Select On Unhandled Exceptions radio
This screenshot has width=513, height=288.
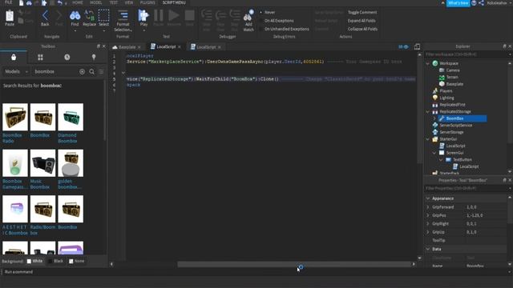tap(261, 29)
